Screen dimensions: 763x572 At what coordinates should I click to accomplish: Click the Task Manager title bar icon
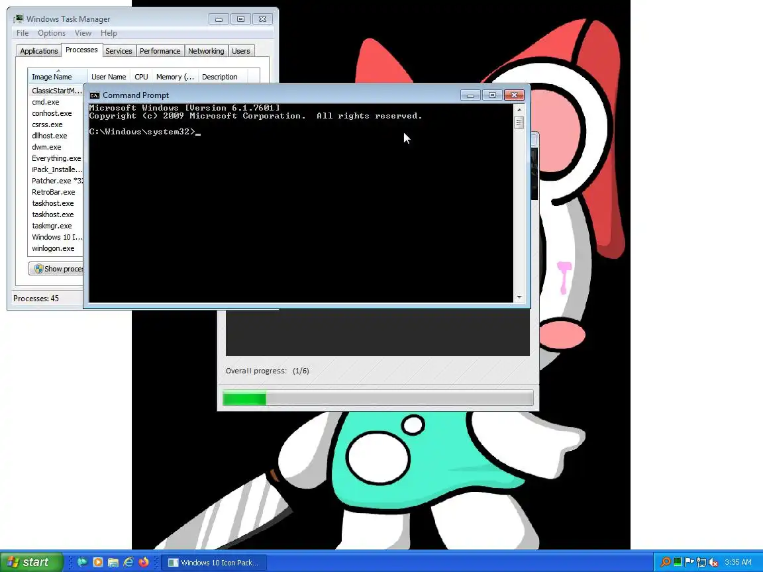[x=19, y=19]
